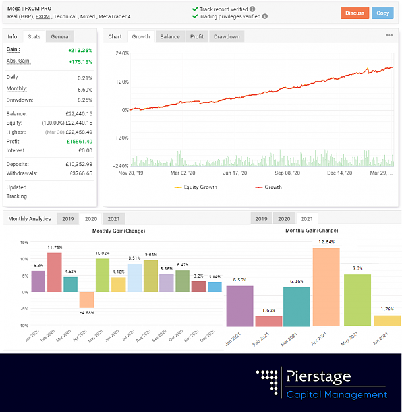Image resolution: width=402 pixels, height=412 pixels.
Task: Select the Growth chart tab
Action: click(x=141, y=36)
